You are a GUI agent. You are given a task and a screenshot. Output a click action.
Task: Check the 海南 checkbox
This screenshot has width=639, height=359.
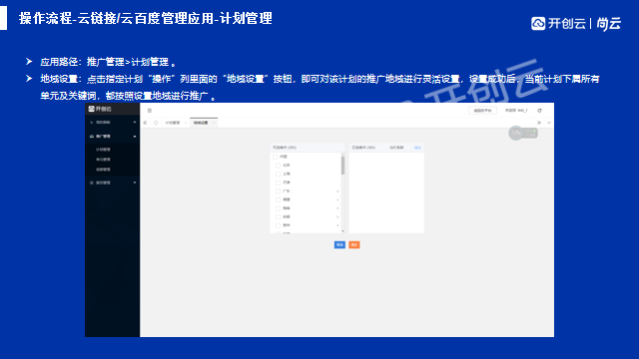click(279, 208)
